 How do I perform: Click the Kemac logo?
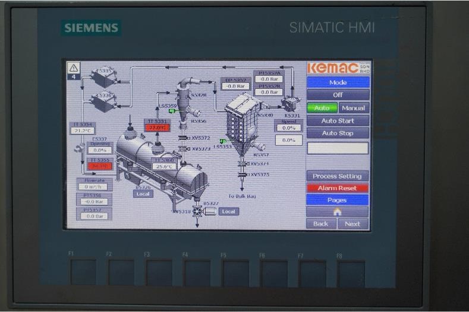(x=338, y=68)
